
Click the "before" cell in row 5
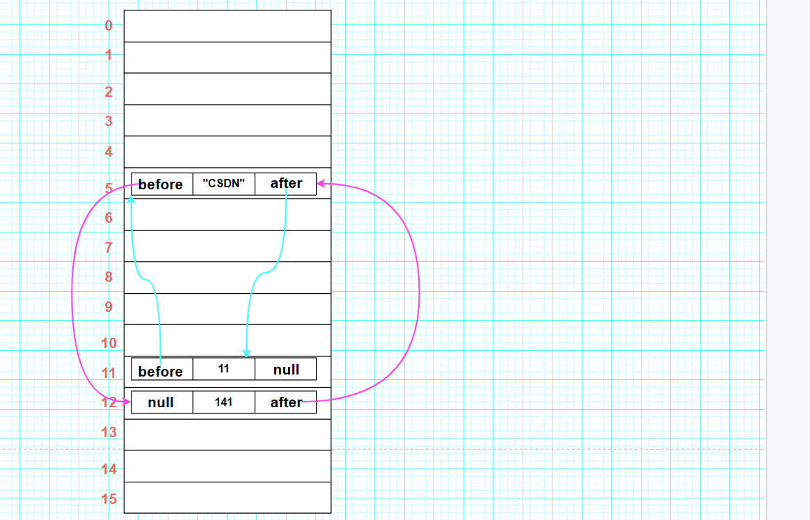click(x=162, y=184)
